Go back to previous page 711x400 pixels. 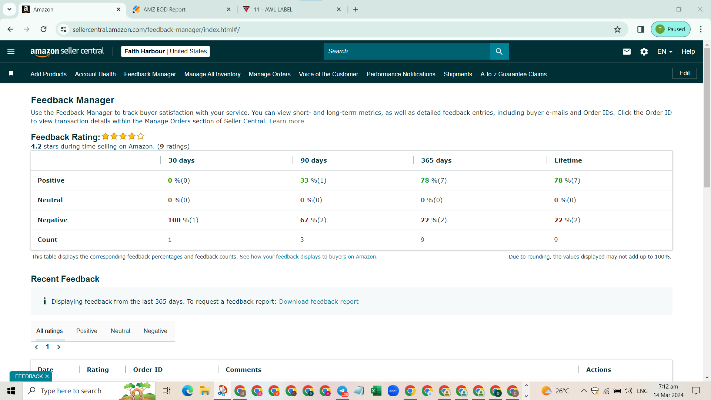point(10,29)
